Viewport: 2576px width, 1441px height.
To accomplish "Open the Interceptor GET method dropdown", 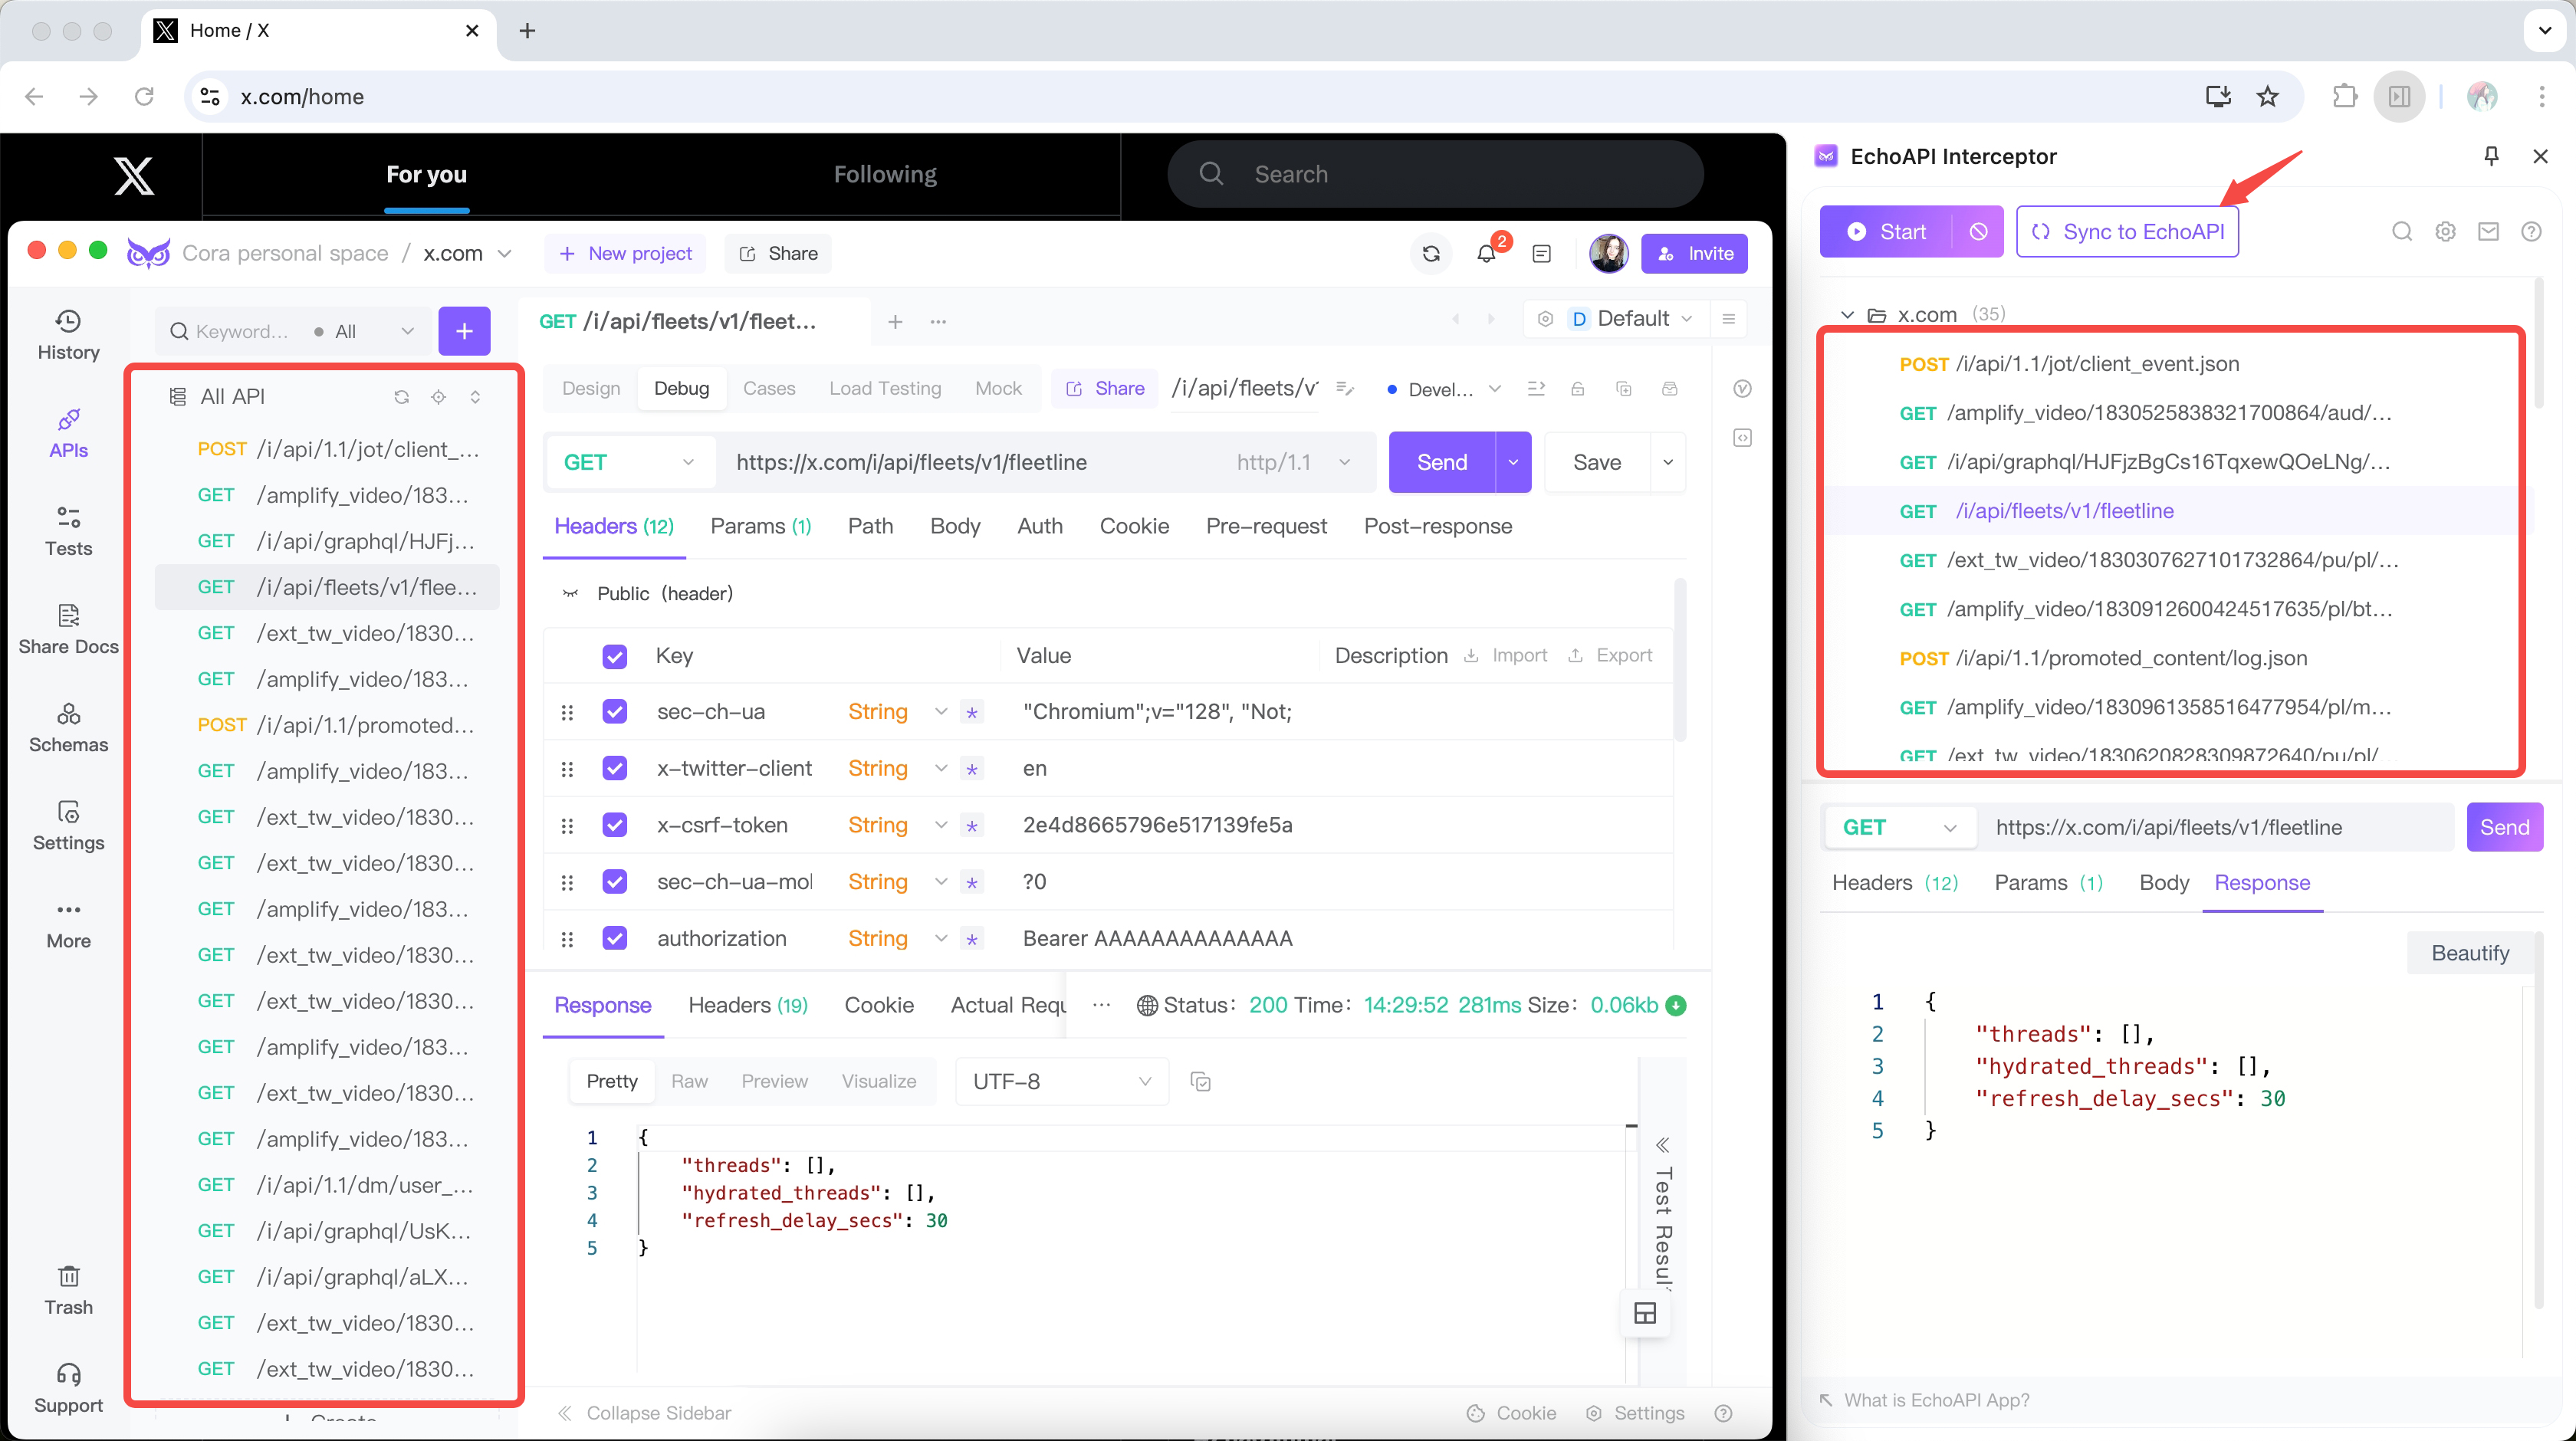I will click(x=1899, y=828).
